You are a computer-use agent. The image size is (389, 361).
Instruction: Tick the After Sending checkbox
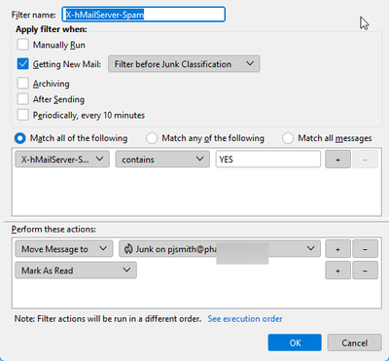click(x=22, y=99)
